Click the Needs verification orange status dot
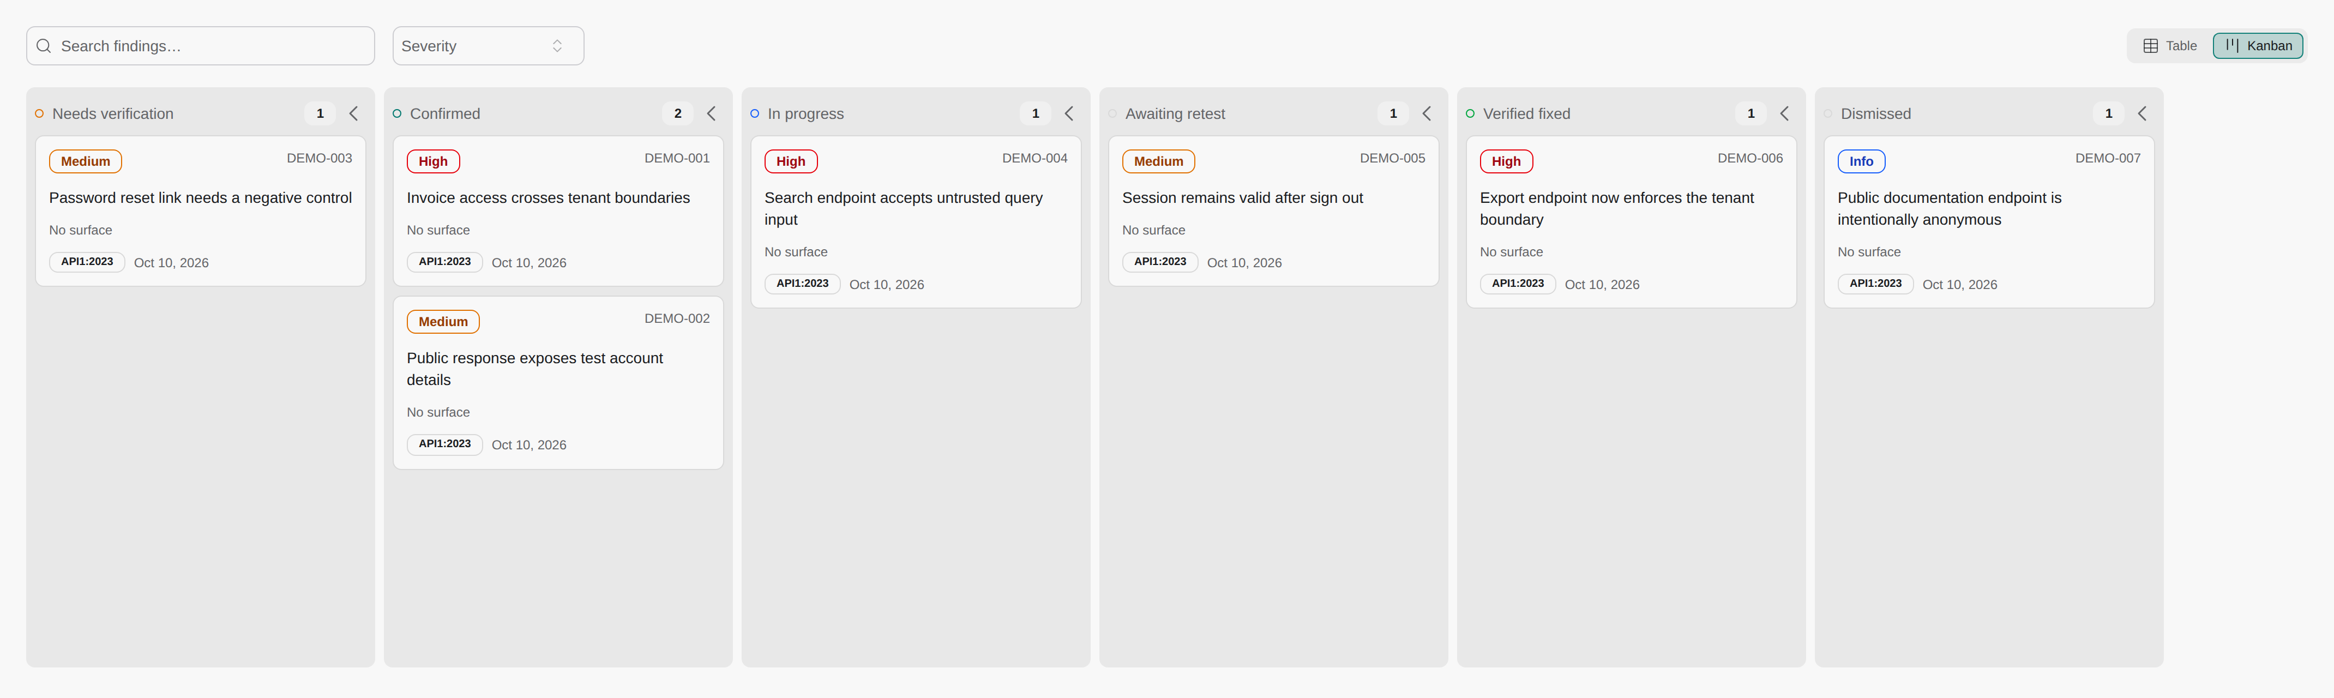Screen dimensions: 2334x698 [40, 113]
